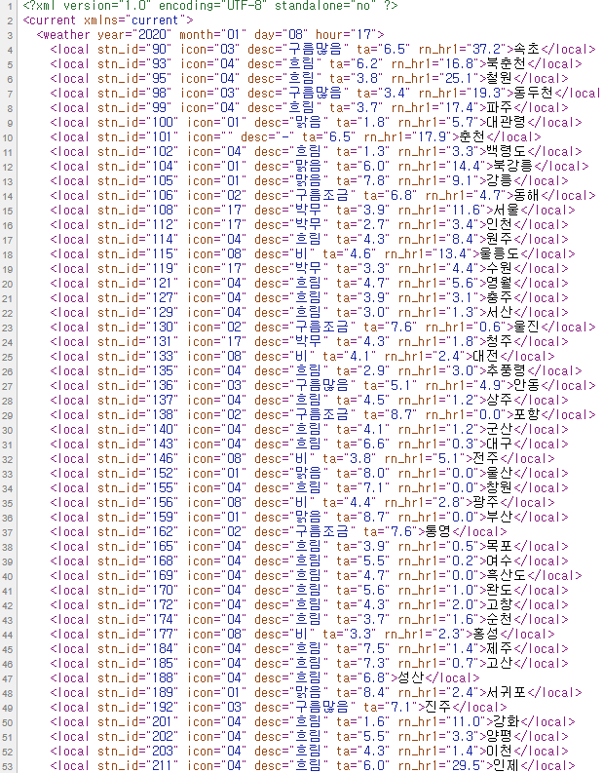The width and height of the screenshot is (603, 773).
Task: Click station name 강화
Action: 507,721
